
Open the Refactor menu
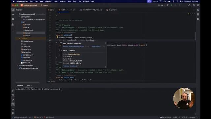pyautogui.click(x=63, y=1)
